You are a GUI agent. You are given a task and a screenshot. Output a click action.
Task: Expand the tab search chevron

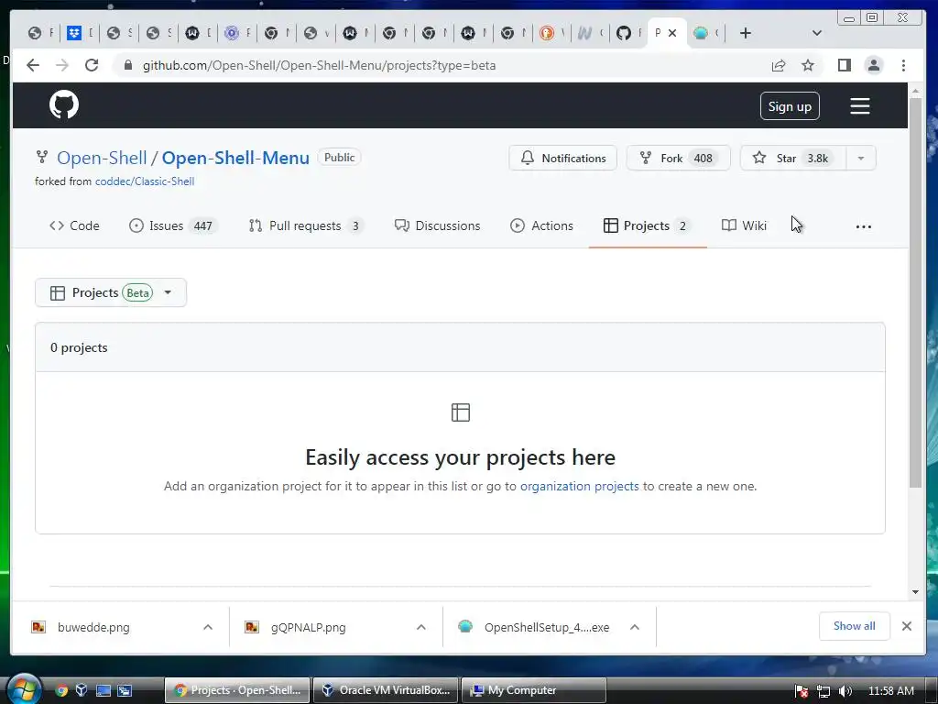click(816, 33)
